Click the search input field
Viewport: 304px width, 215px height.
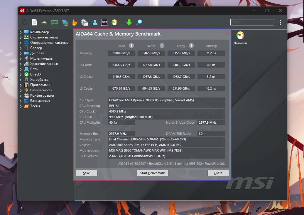252,22
